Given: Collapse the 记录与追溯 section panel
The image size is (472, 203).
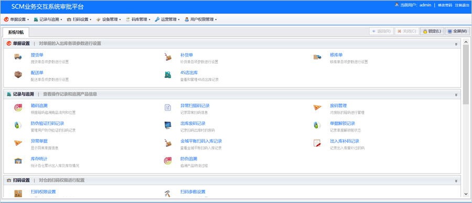Looking at the screenshot, I should [x=456, y=94].
